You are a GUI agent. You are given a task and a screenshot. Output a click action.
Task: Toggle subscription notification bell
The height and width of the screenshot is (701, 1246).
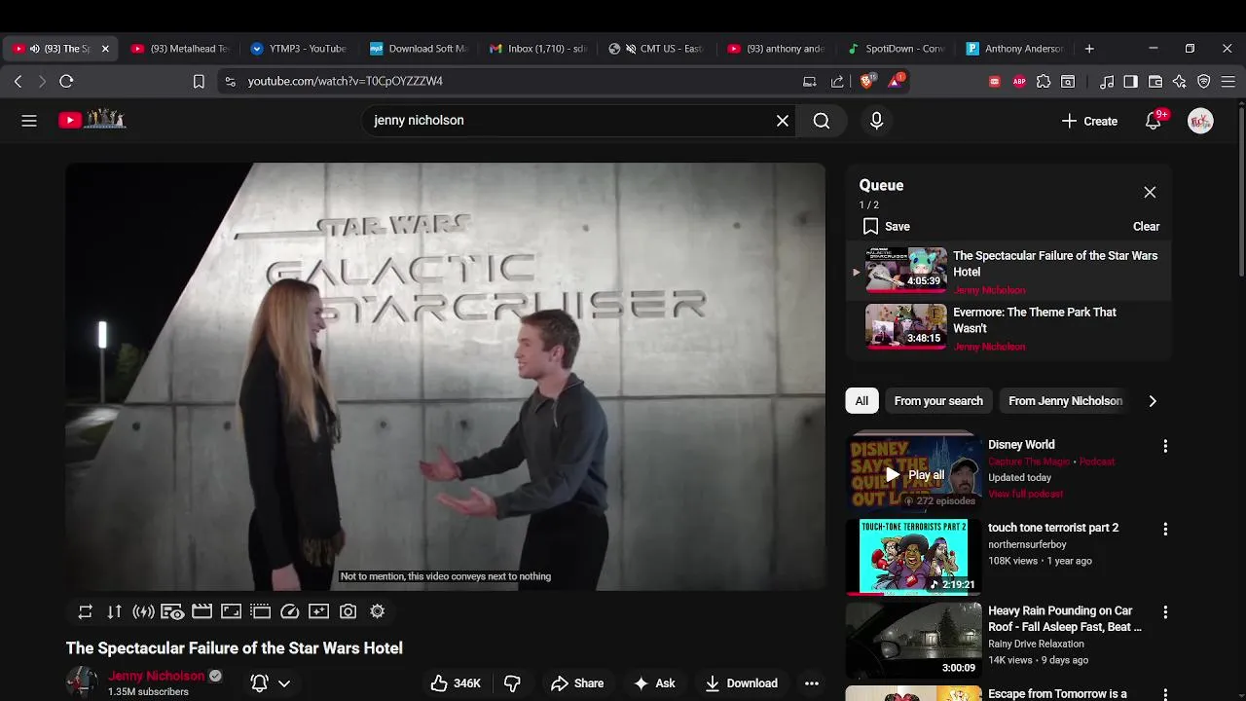tap(259, 683)
